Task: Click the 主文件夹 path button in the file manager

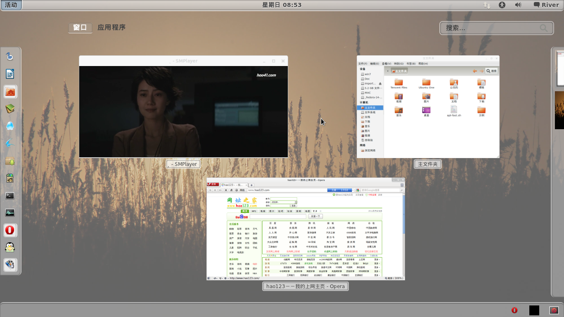Action: click(x=399, y=71)
